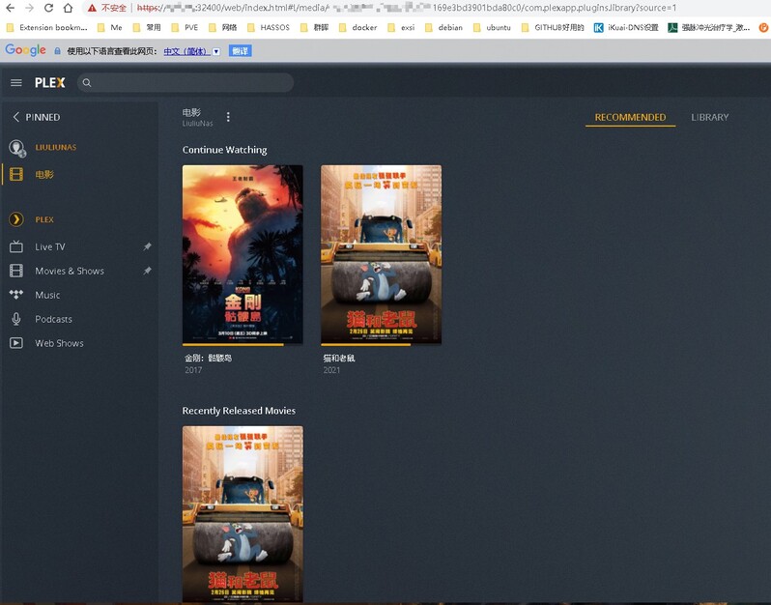Select LIULIUNAS server label

click(56, 147)
